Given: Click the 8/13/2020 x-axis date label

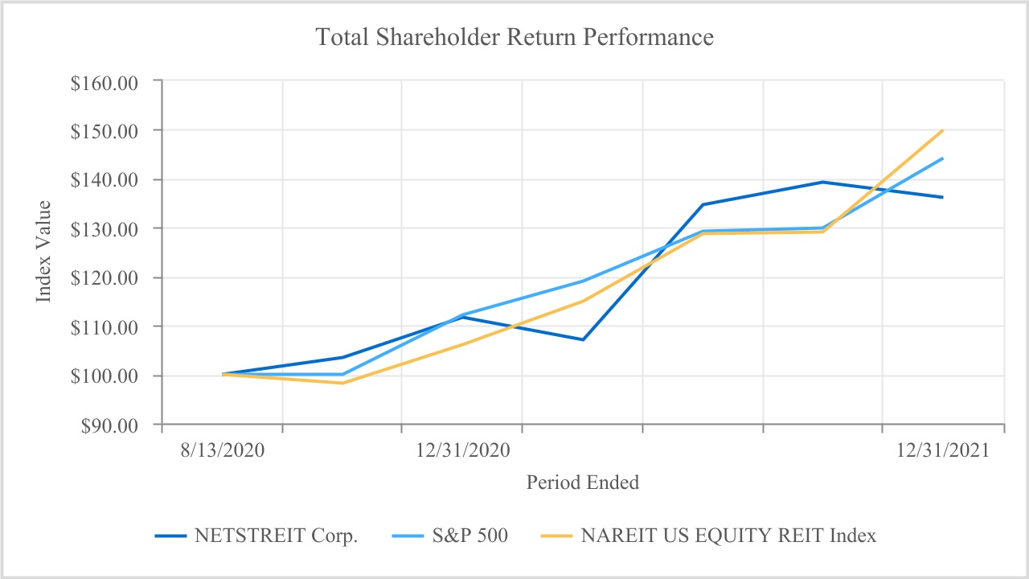Looking at the screenshot, I should [222, 450].
